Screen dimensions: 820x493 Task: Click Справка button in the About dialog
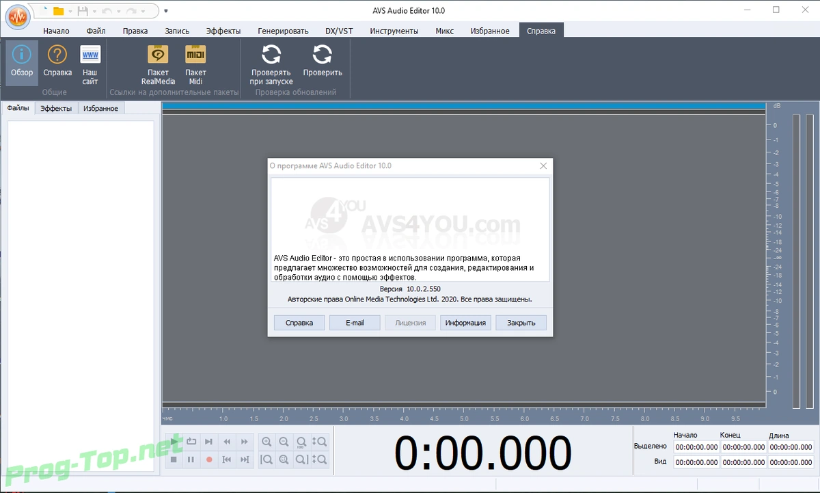pos(299,323)
